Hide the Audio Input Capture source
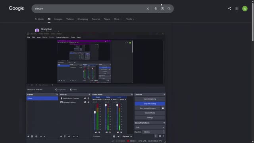This screenshot has width=254, height=143. [x=85, y=98]
